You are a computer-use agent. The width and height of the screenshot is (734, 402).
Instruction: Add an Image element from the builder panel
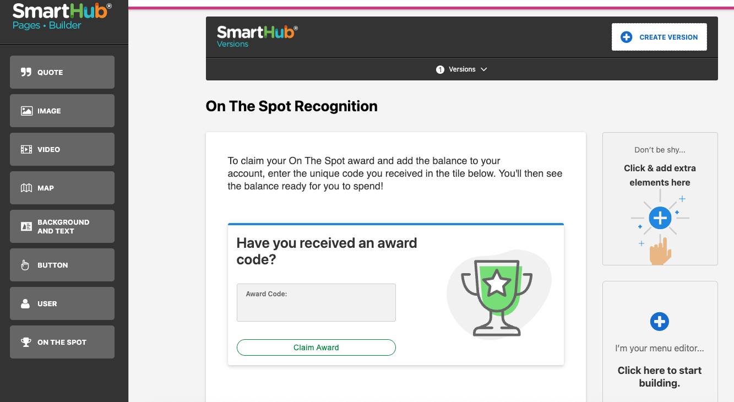[x=62, y=111]
